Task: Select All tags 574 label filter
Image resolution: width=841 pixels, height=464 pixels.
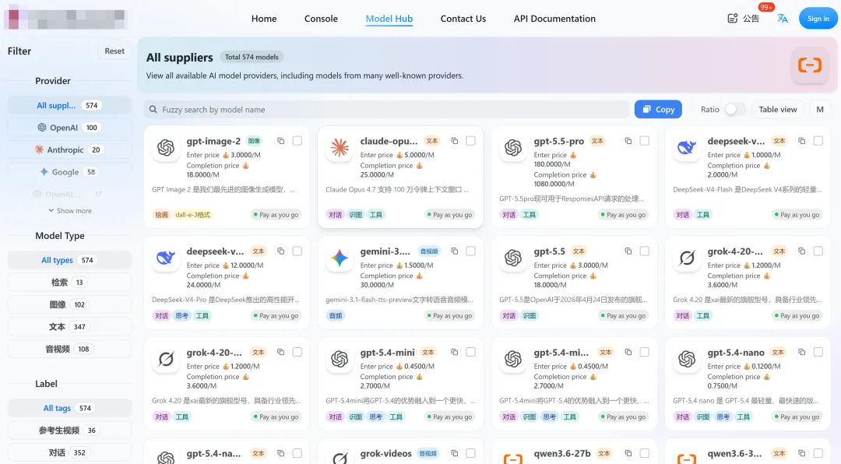Action: tap(69, 408)
